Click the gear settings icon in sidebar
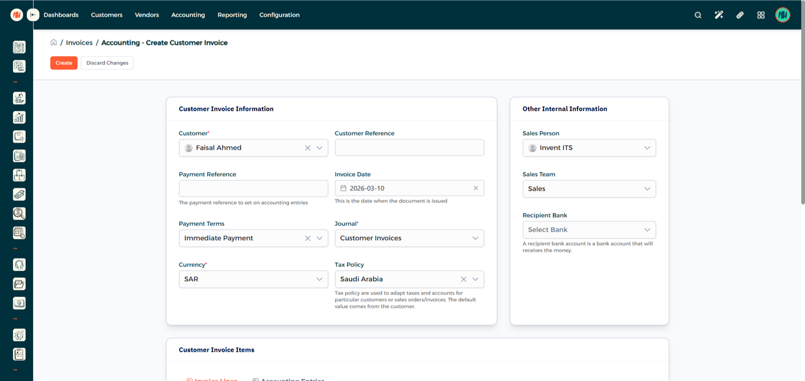 (x=19, y=335)
